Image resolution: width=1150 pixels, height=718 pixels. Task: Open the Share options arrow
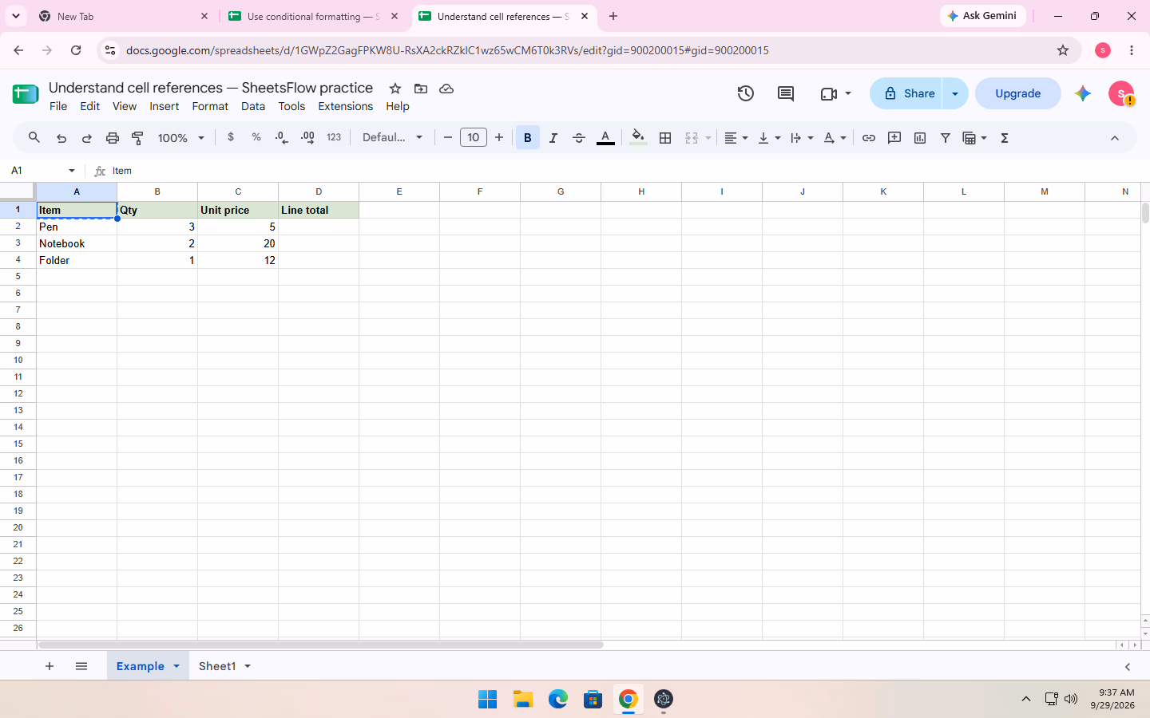pyautogui.click(x=955, y=93)
